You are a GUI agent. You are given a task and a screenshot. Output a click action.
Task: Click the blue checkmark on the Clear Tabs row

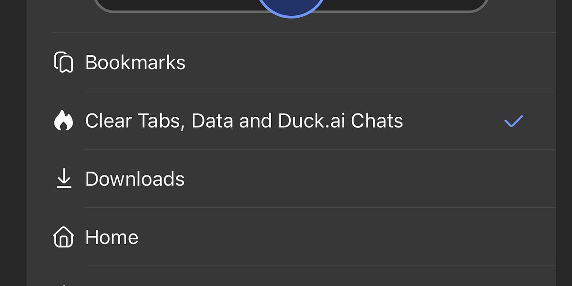513,121
